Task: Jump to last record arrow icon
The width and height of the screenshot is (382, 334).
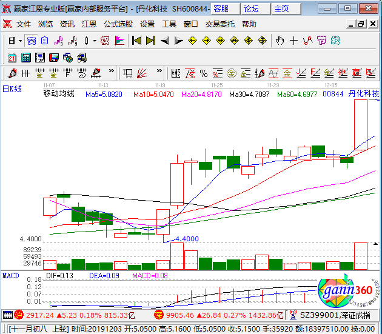Action: (150, 41)
